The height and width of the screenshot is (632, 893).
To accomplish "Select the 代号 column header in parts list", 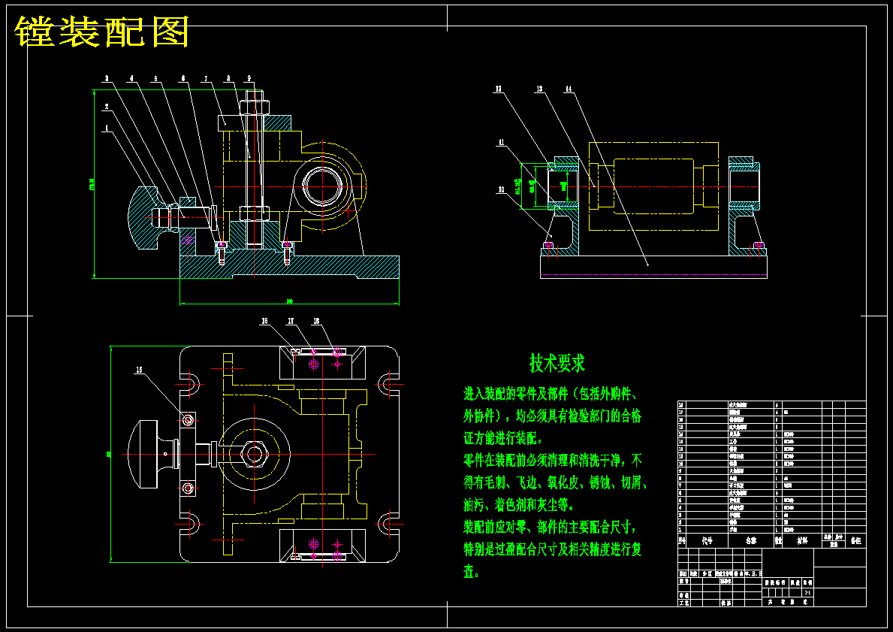I will 707,541.
